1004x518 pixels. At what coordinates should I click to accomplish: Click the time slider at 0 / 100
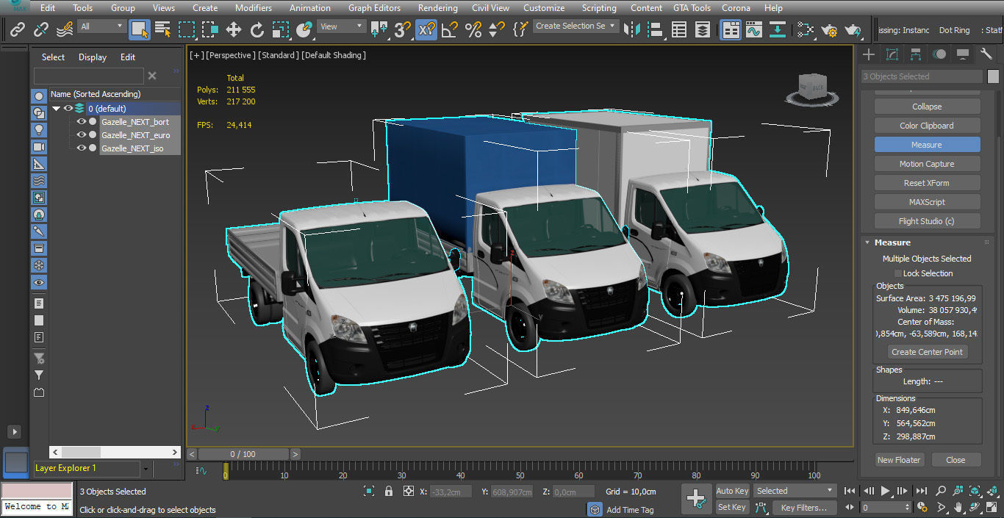pyautogui.click(x=243, y=454)
